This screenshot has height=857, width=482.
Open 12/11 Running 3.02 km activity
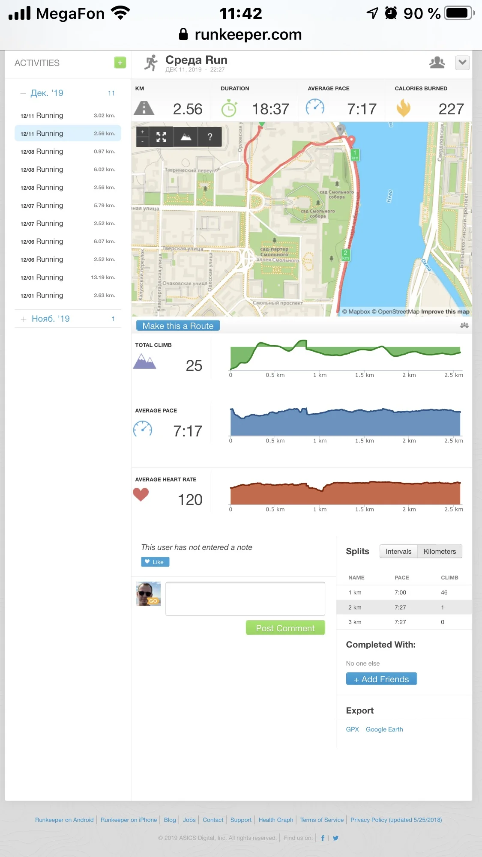coord(68,116)
